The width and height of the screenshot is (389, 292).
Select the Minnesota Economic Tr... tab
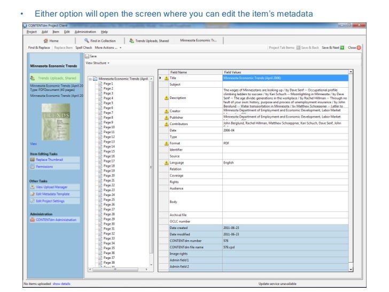tap(198, 40)
